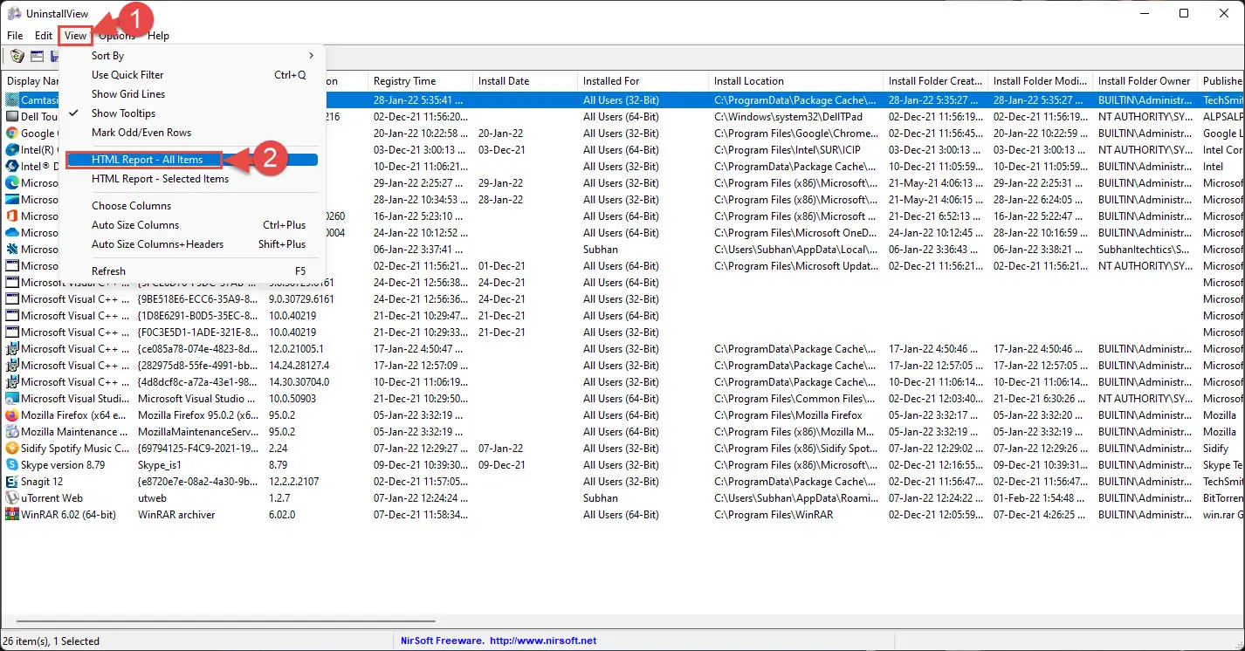Click the properties window icon in the toolbar
The height and width of the screenshot is (651, 1245).
[38, 56]
